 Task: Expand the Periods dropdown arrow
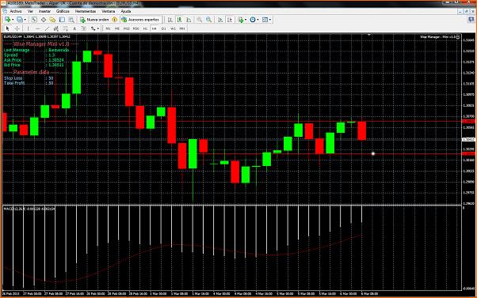tap(258, 20)
